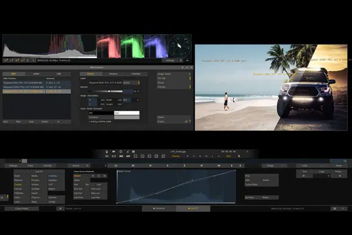This screenshot has height=235, width=352.
Task: Open the Image Active dropdown
Action: click(x=174, y=74)
